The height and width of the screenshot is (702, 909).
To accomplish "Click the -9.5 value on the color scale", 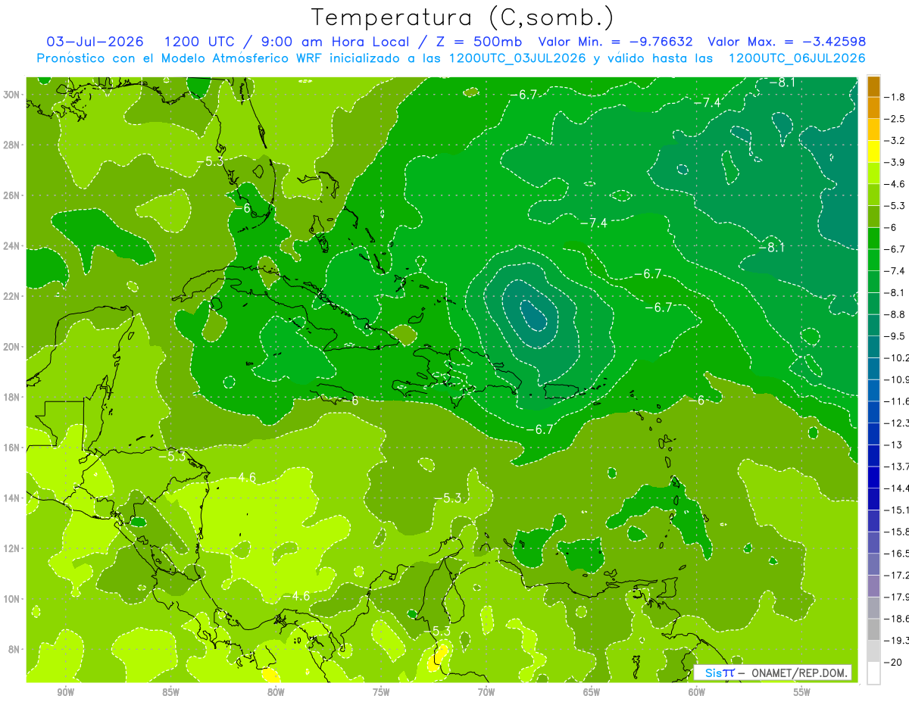I will click(x=895, y=336).
